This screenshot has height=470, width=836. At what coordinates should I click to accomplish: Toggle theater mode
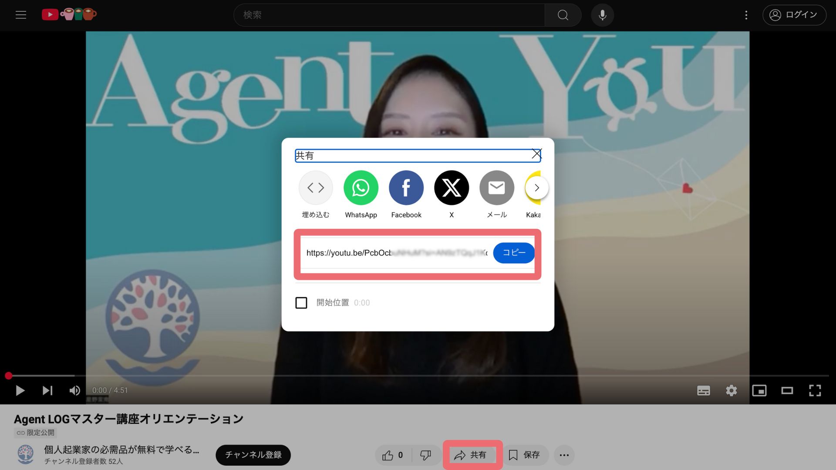pyautogui.click(x=787, y=390)
